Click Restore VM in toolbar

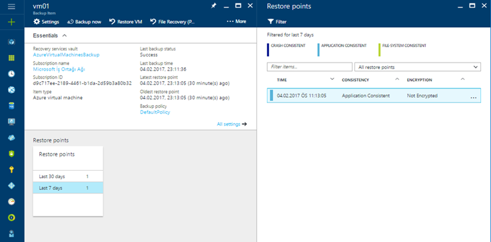click(x=125, y=21)
